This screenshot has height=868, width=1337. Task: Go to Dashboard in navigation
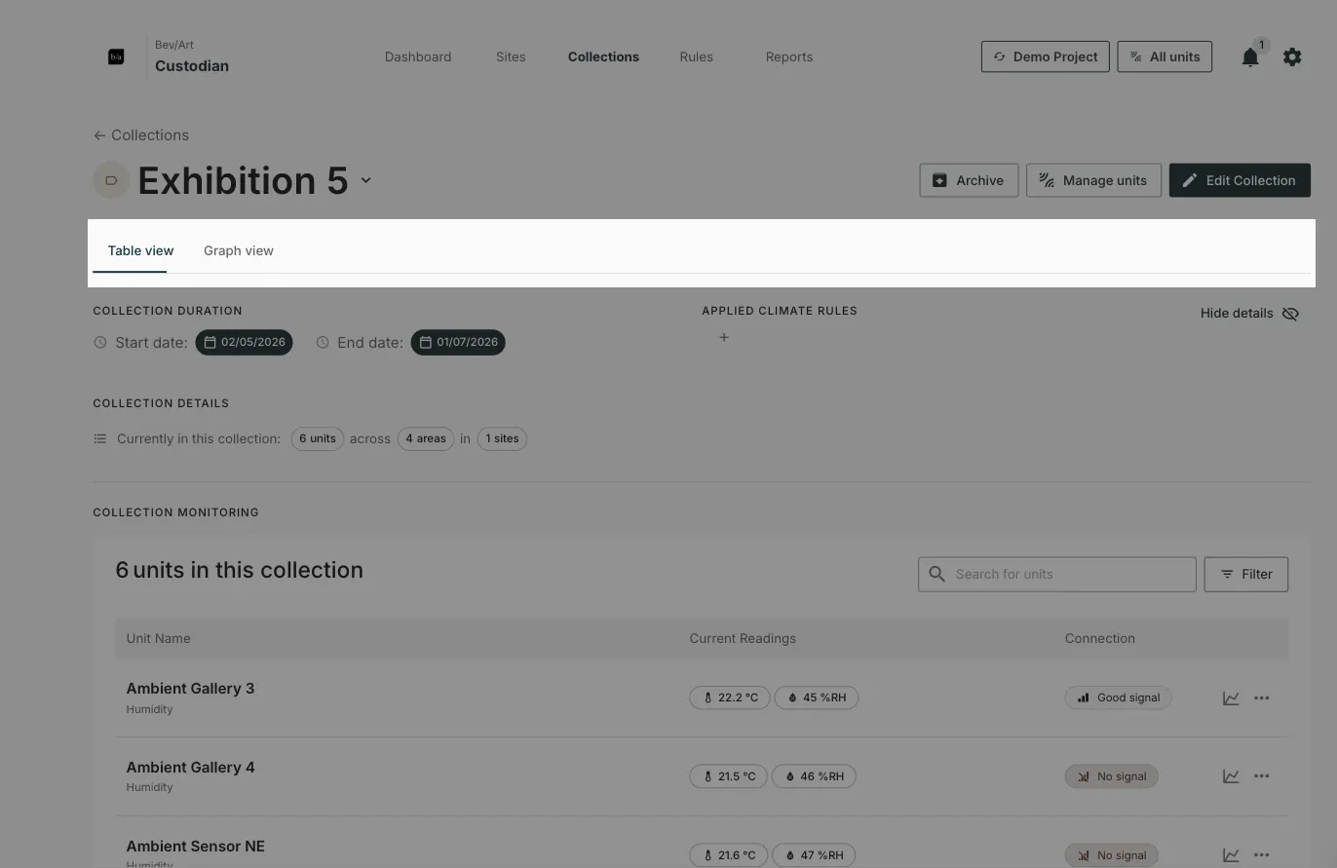pyautogui.click(x=418, y=57)
